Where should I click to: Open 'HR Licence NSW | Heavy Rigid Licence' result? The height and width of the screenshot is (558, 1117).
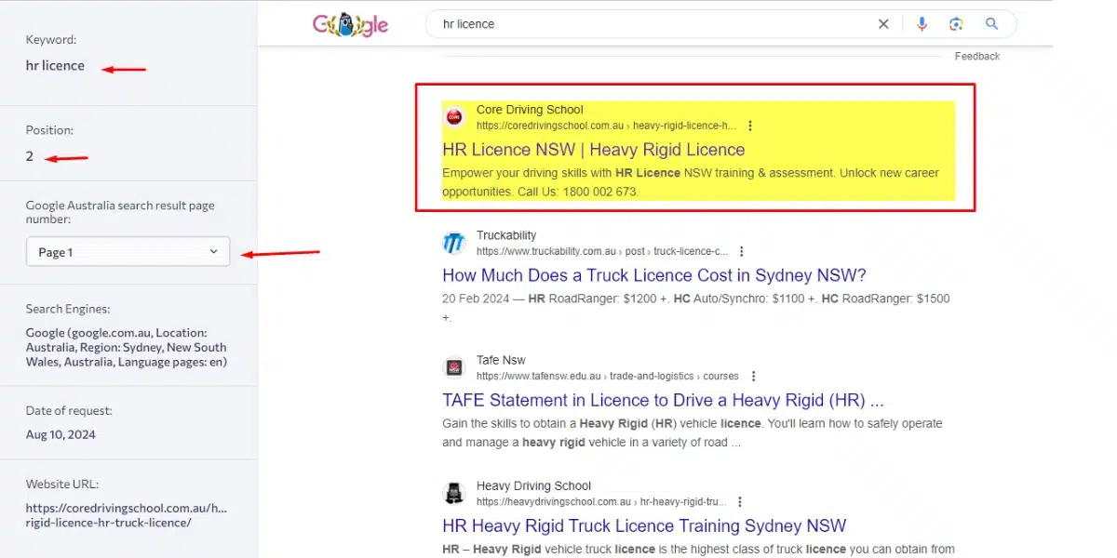click(594, 150)
